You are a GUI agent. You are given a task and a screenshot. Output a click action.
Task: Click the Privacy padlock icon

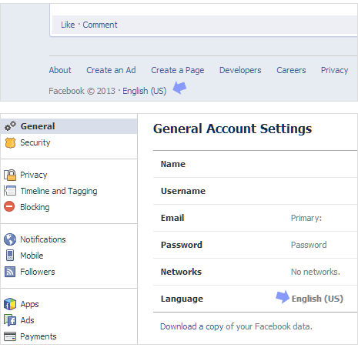click(x=10, y=175)
